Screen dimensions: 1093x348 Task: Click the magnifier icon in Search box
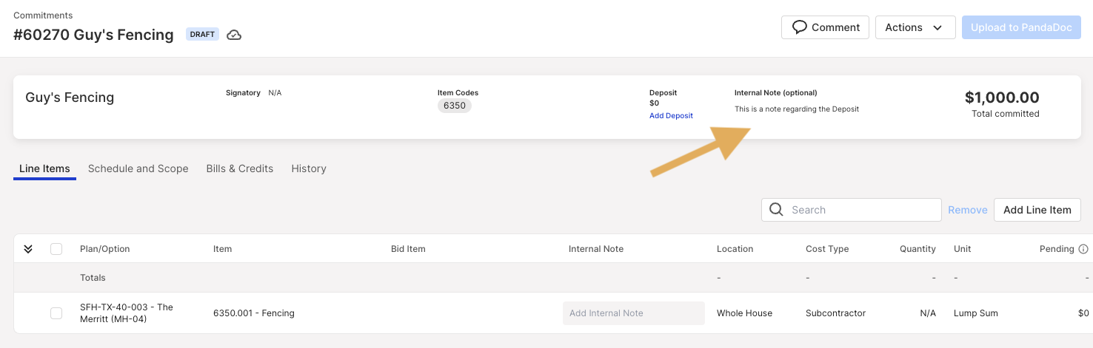pyautogui.click(x=776, y=210)
